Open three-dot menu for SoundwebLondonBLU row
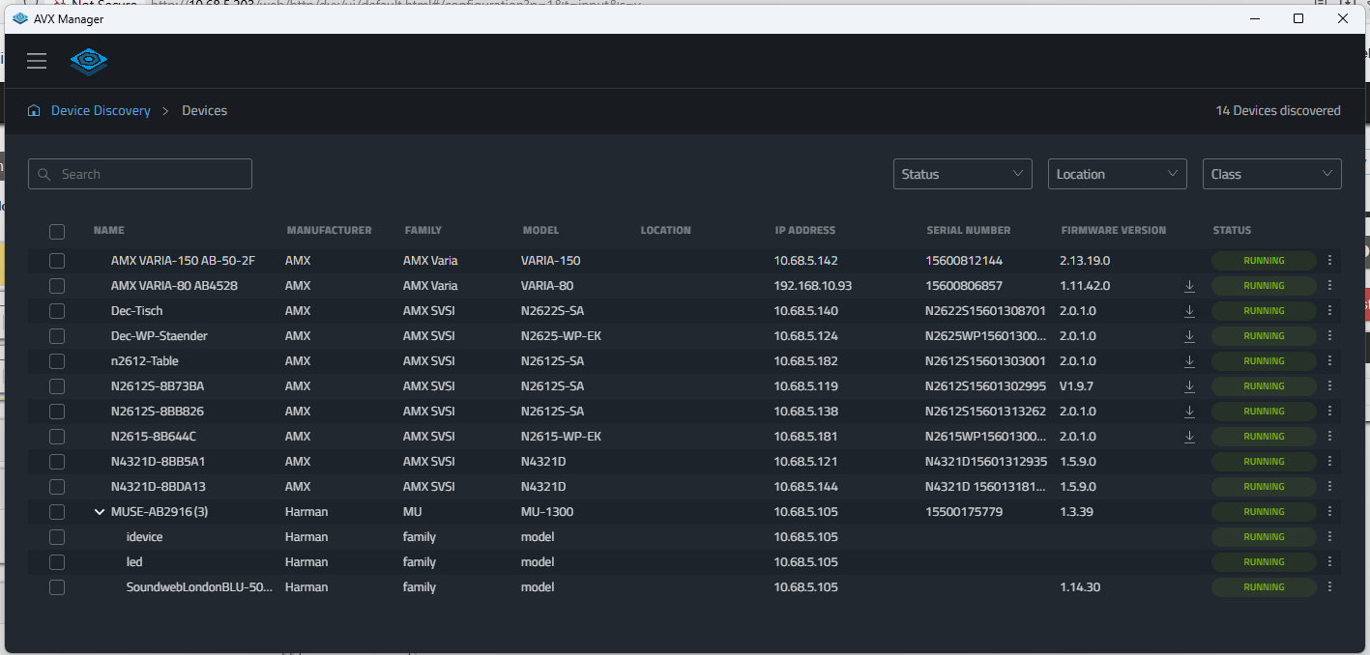This screenshot has height=655, width=1370. pyautogui.click(x=1330, y=587)
